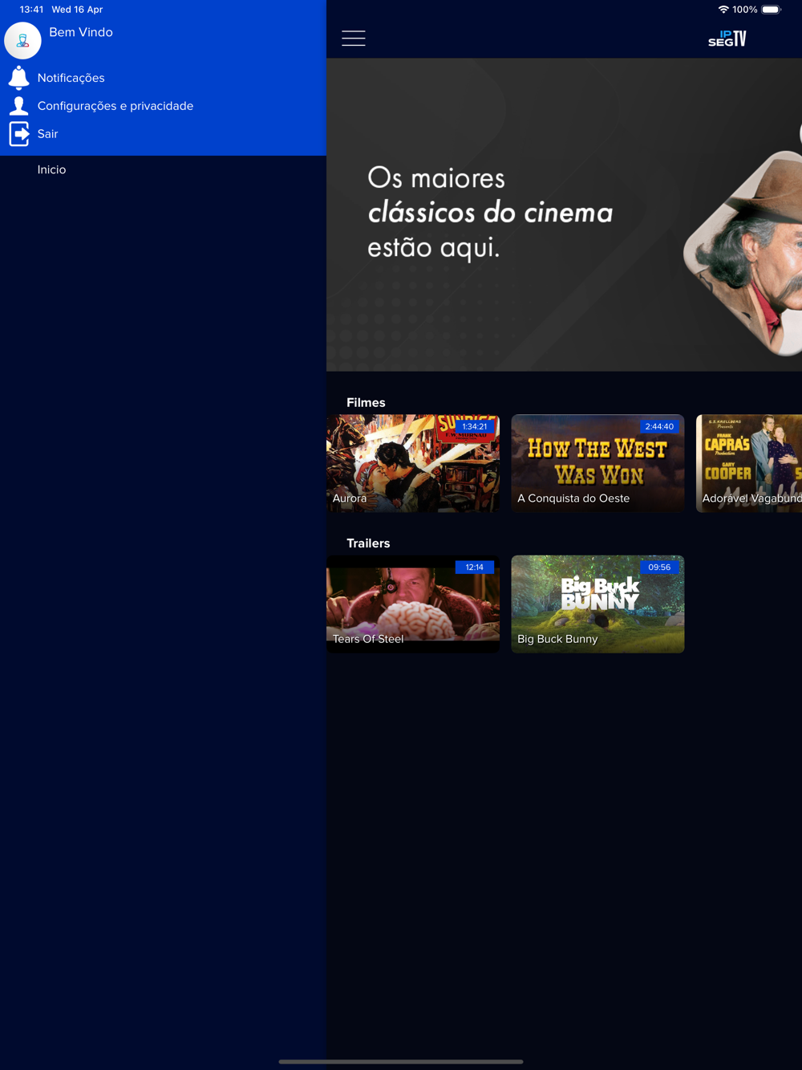
Task: Tap the Bem Vindo greeting
Action: tap(81, 32)
